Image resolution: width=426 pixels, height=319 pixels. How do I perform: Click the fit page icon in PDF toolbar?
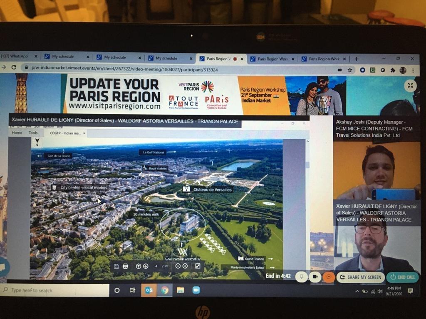(198, 266)
